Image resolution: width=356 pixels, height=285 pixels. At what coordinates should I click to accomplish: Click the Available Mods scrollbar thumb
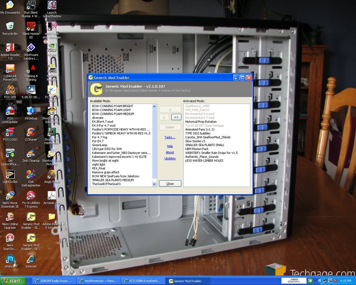tap(154, 144)
